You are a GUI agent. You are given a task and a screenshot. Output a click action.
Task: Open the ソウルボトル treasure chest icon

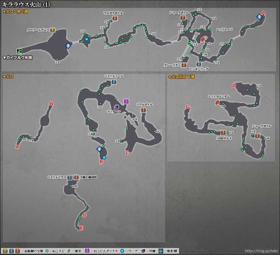tap(144, 110)
